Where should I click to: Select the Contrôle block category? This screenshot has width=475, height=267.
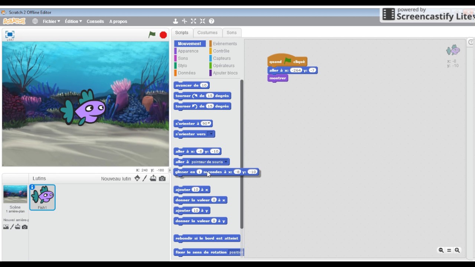point(221,51)
